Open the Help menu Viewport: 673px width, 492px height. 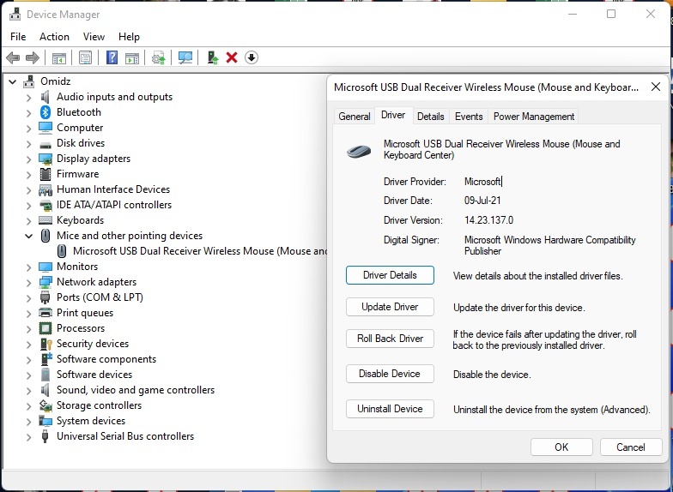coord(129,37)
